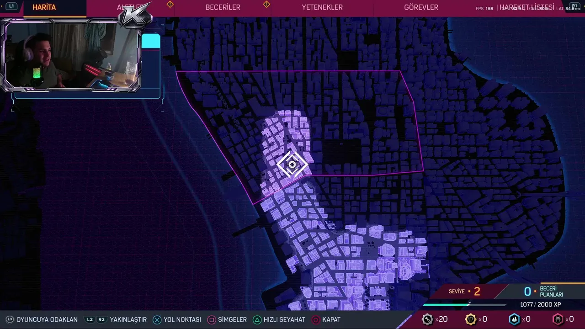Click the tech parts token icon x20
585x329 pixels.
pyautogui.click(x=427, y=319)
